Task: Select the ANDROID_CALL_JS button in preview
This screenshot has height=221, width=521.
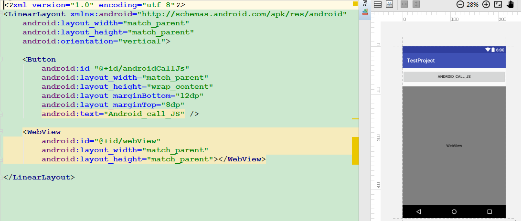Action: [454, 76]
